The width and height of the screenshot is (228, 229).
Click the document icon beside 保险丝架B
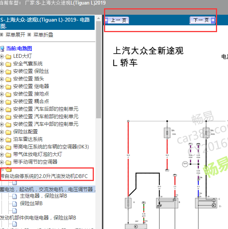click(15, 204)
